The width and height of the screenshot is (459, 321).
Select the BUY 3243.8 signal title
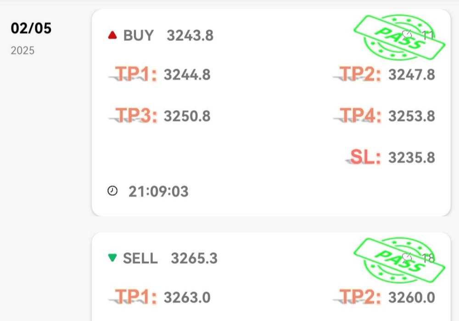[168, 35]
